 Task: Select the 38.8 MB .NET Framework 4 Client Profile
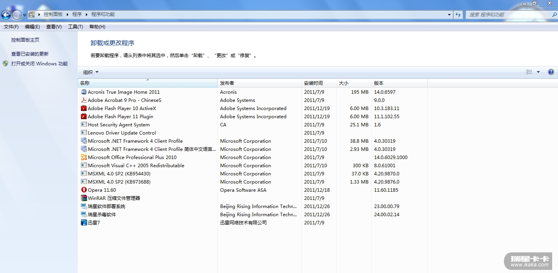pos(253,141)
